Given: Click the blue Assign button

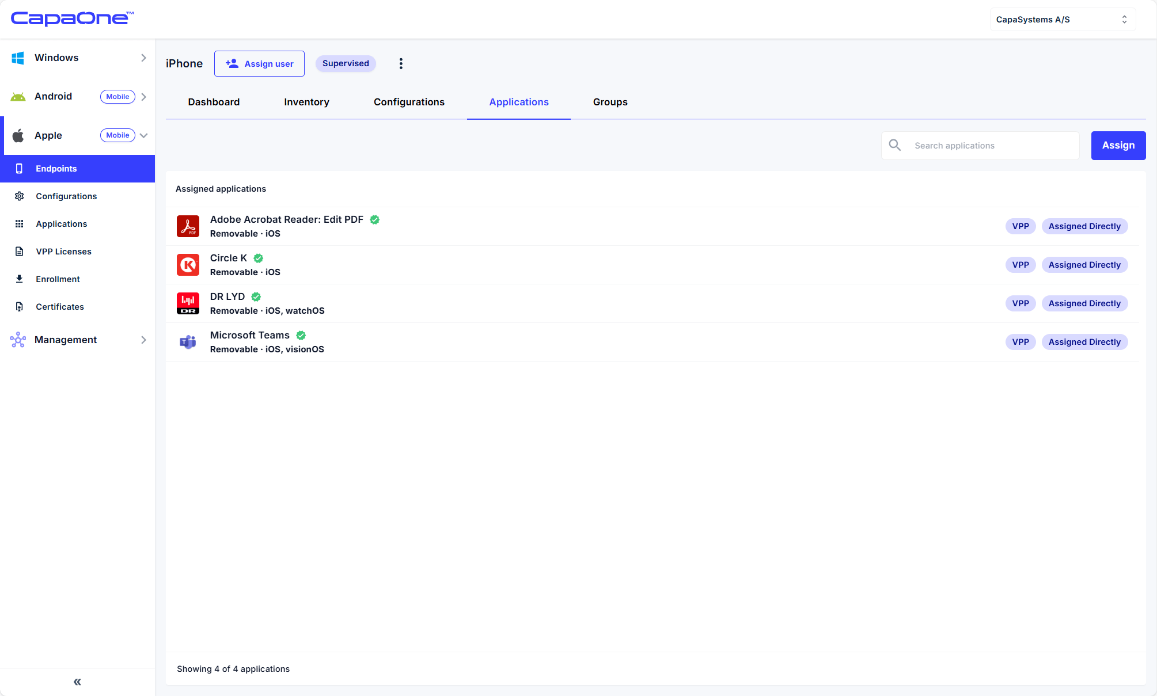Looking at the screenshot, I should (1118, 146).
